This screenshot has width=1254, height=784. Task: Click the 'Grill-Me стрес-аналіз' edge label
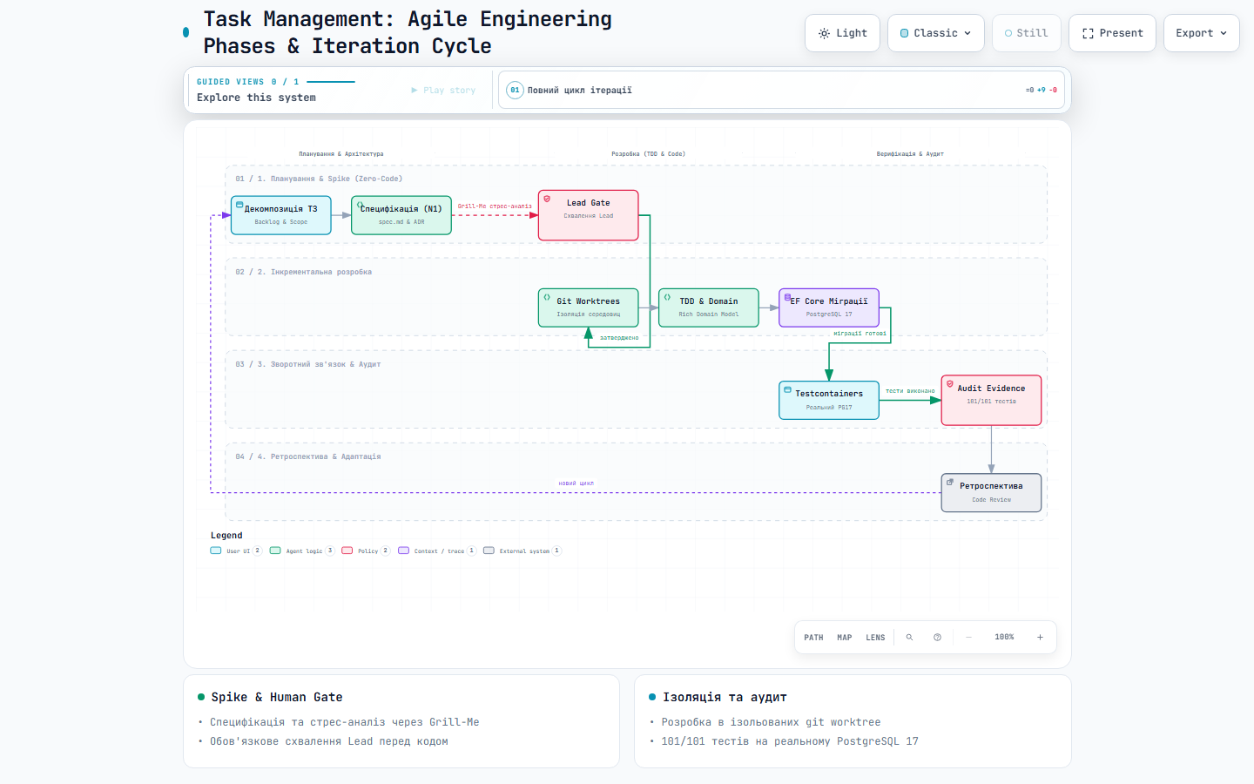tap(495, 206)
